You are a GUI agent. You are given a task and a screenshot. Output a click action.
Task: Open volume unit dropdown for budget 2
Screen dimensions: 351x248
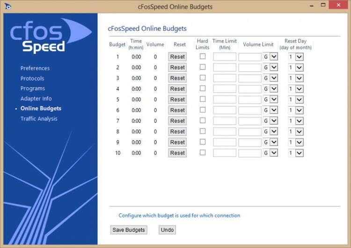271,67
